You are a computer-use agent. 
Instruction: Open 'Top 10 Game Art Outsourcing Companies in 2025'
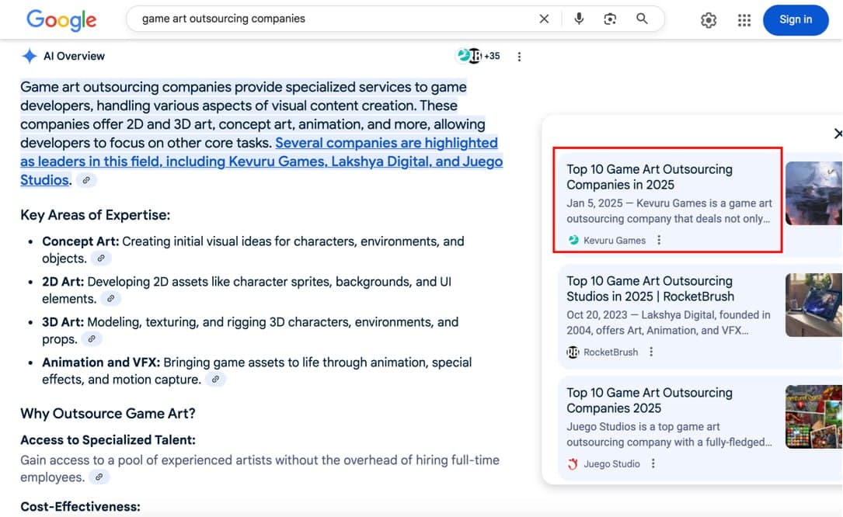click(x=650, y=177)
